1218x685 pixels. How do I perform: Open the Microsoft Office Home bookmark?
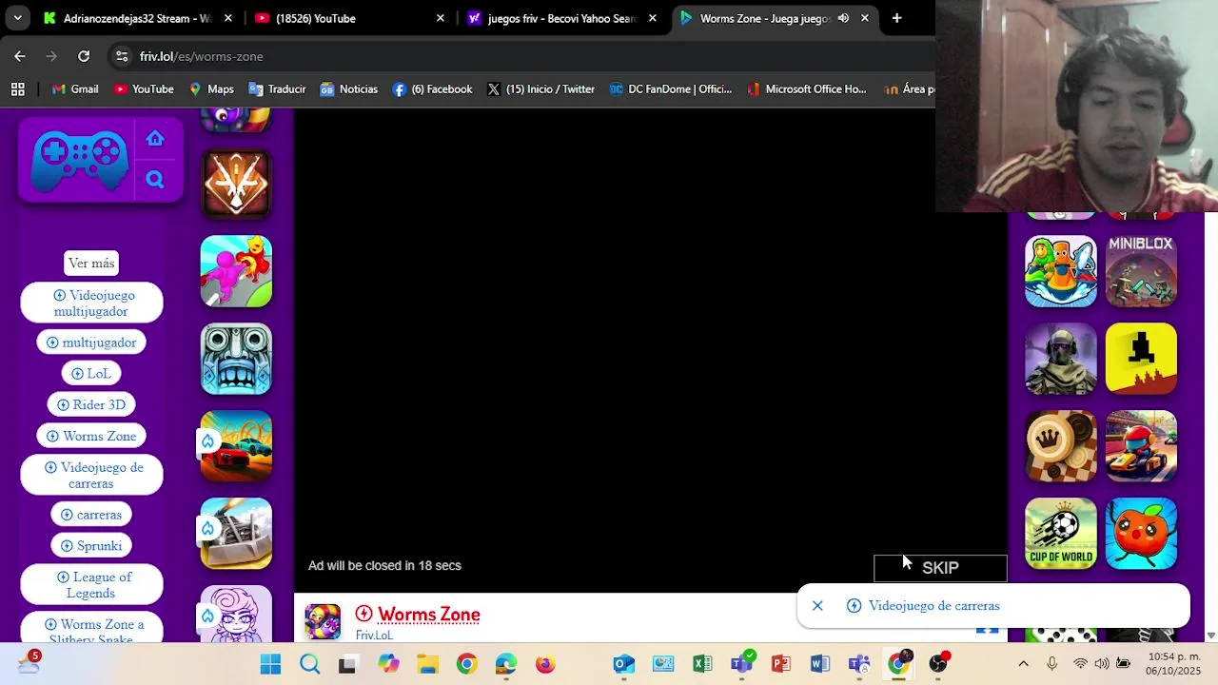coord(807,89)
